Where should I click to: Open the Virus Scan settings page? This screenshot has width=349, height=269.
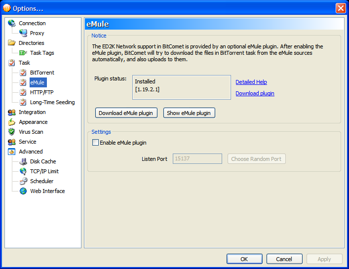tap(31, 132)
